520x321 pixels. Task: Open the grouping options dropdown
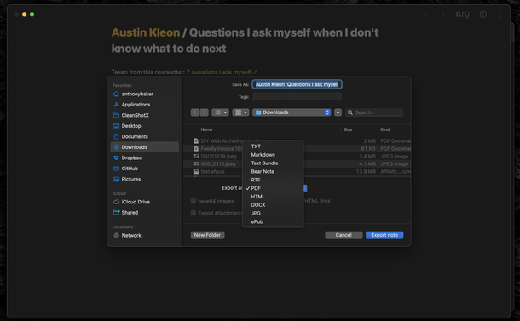tap(240, 112)
